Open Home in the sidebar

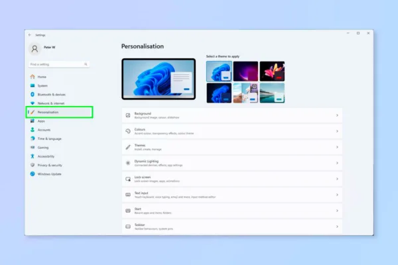coord(42,77)
